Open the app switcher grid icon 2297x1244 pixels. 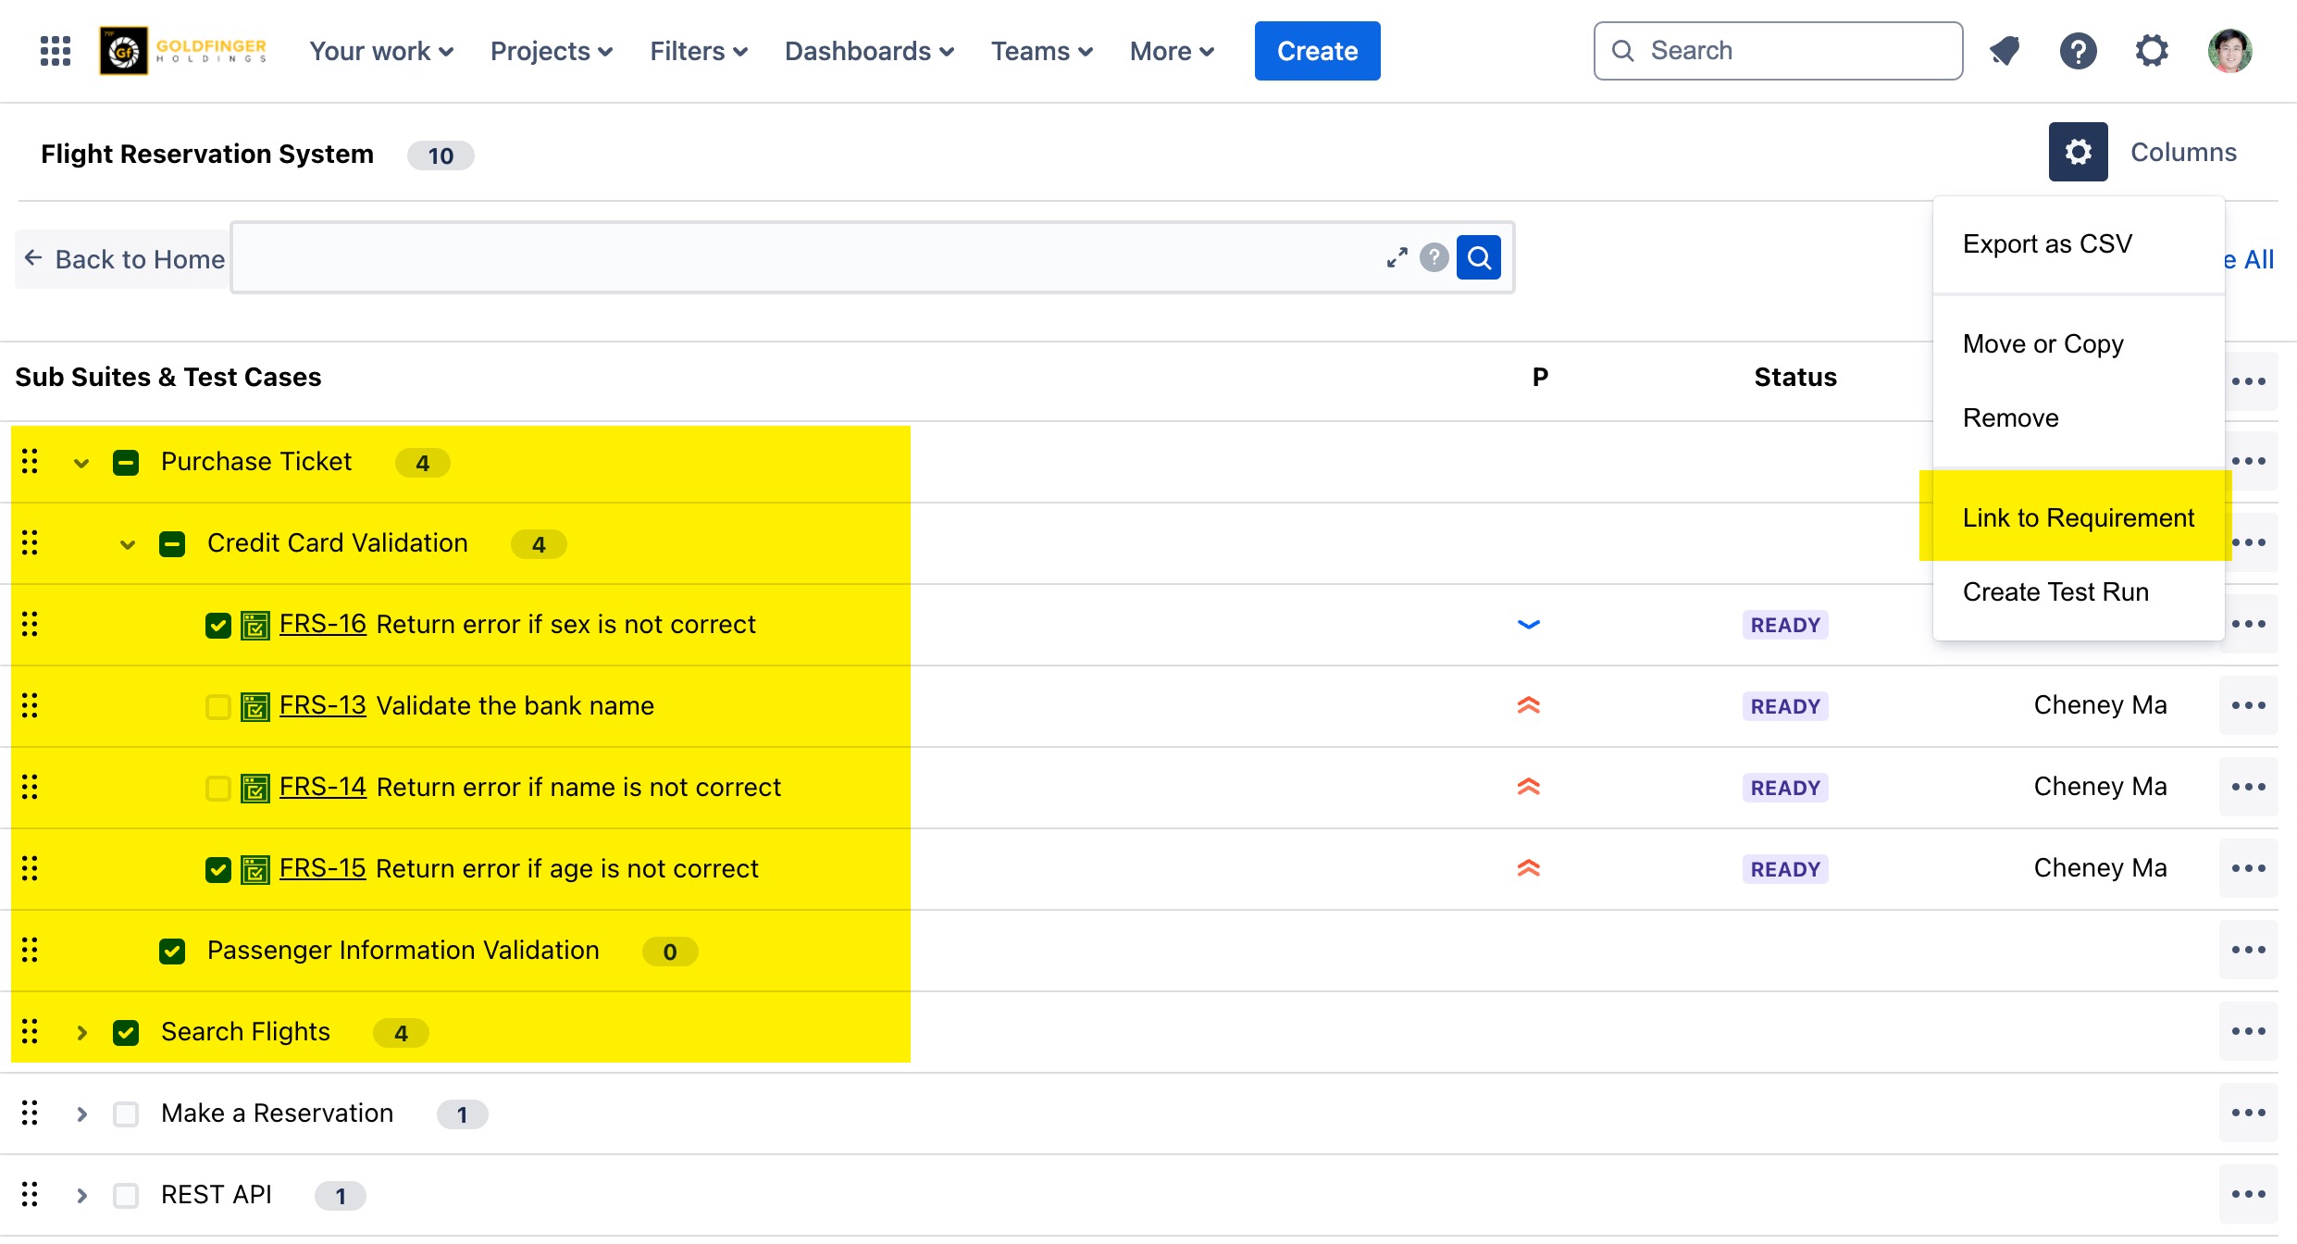click(56, 51)
